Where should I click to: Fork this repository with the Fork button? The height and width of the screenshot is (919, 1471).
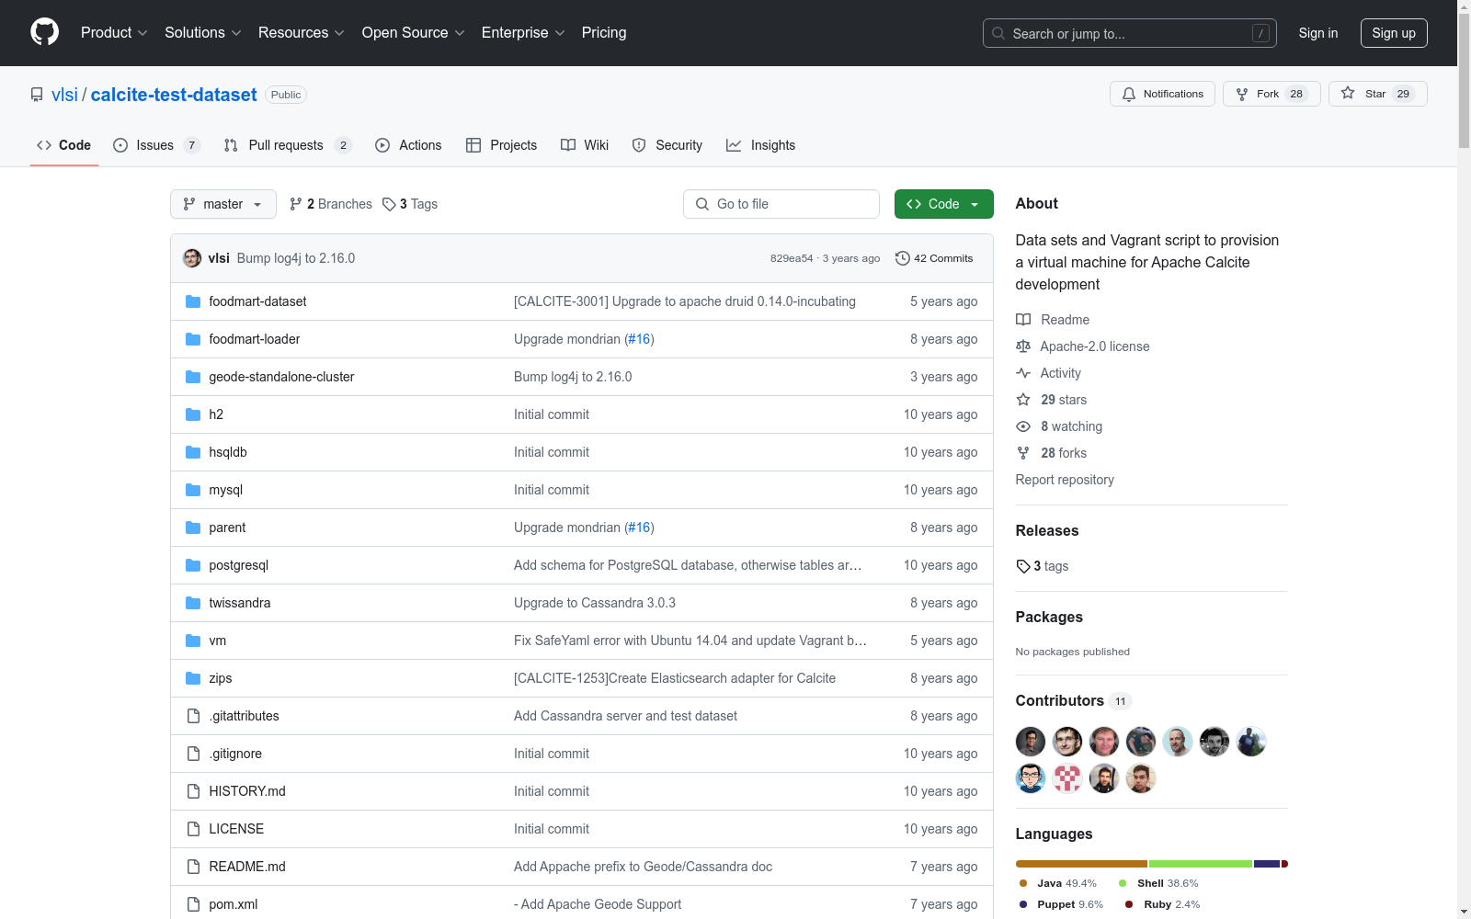[1271, 94]
